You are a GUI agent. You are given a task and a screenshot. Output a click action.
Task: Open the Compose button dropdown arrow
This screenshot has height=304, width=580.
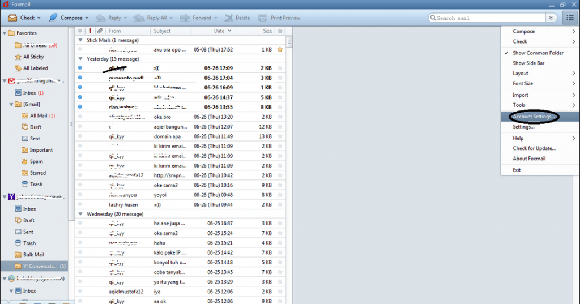(x=87, y=18)
